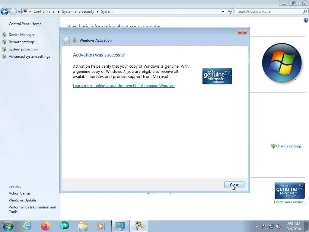Click shield icon beside Change settings

point(273,146)
